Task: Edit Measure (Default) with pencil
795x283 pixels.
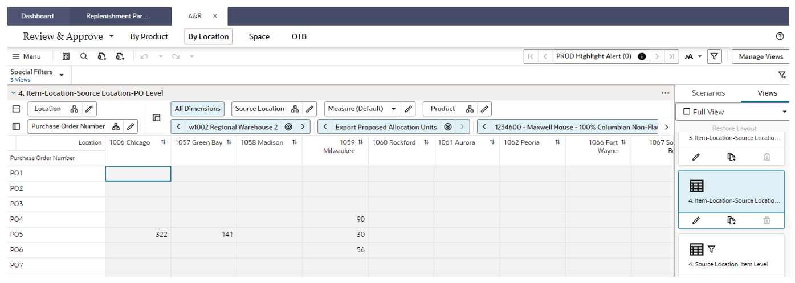Action: pyautogui.click(x=408, y=109)
